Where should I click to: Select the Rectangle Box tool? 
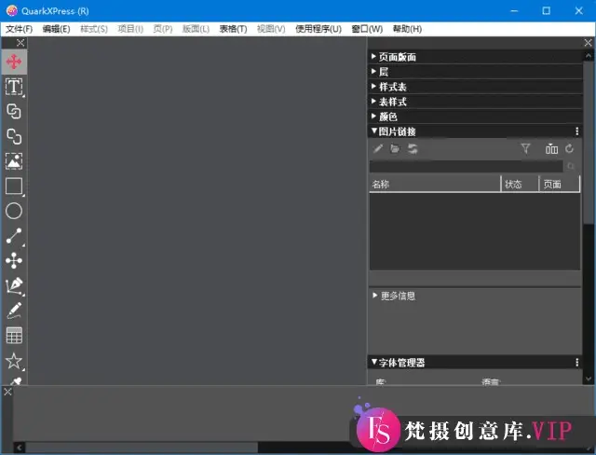coord(14,186)
